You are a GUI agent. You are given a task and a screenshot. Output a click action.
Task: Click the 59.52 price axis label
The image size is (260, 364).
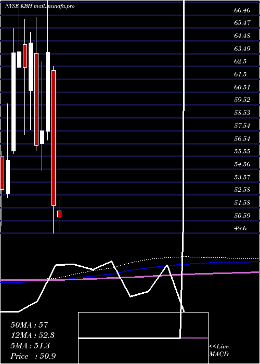pyautogui.click(x=242, y=100)
